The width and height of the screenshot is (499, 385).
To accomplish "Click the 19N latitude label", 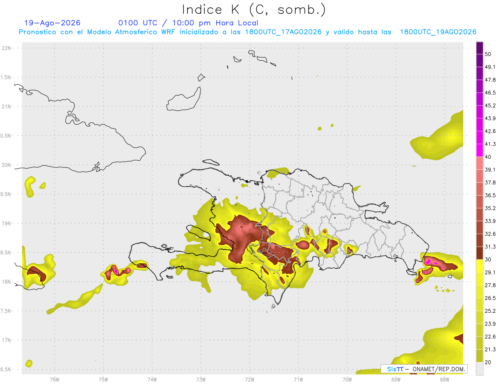I will click(6, 223).
